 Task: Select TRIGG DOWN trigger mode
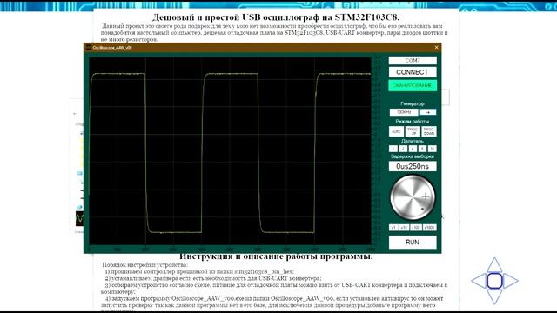pos(429,131)
